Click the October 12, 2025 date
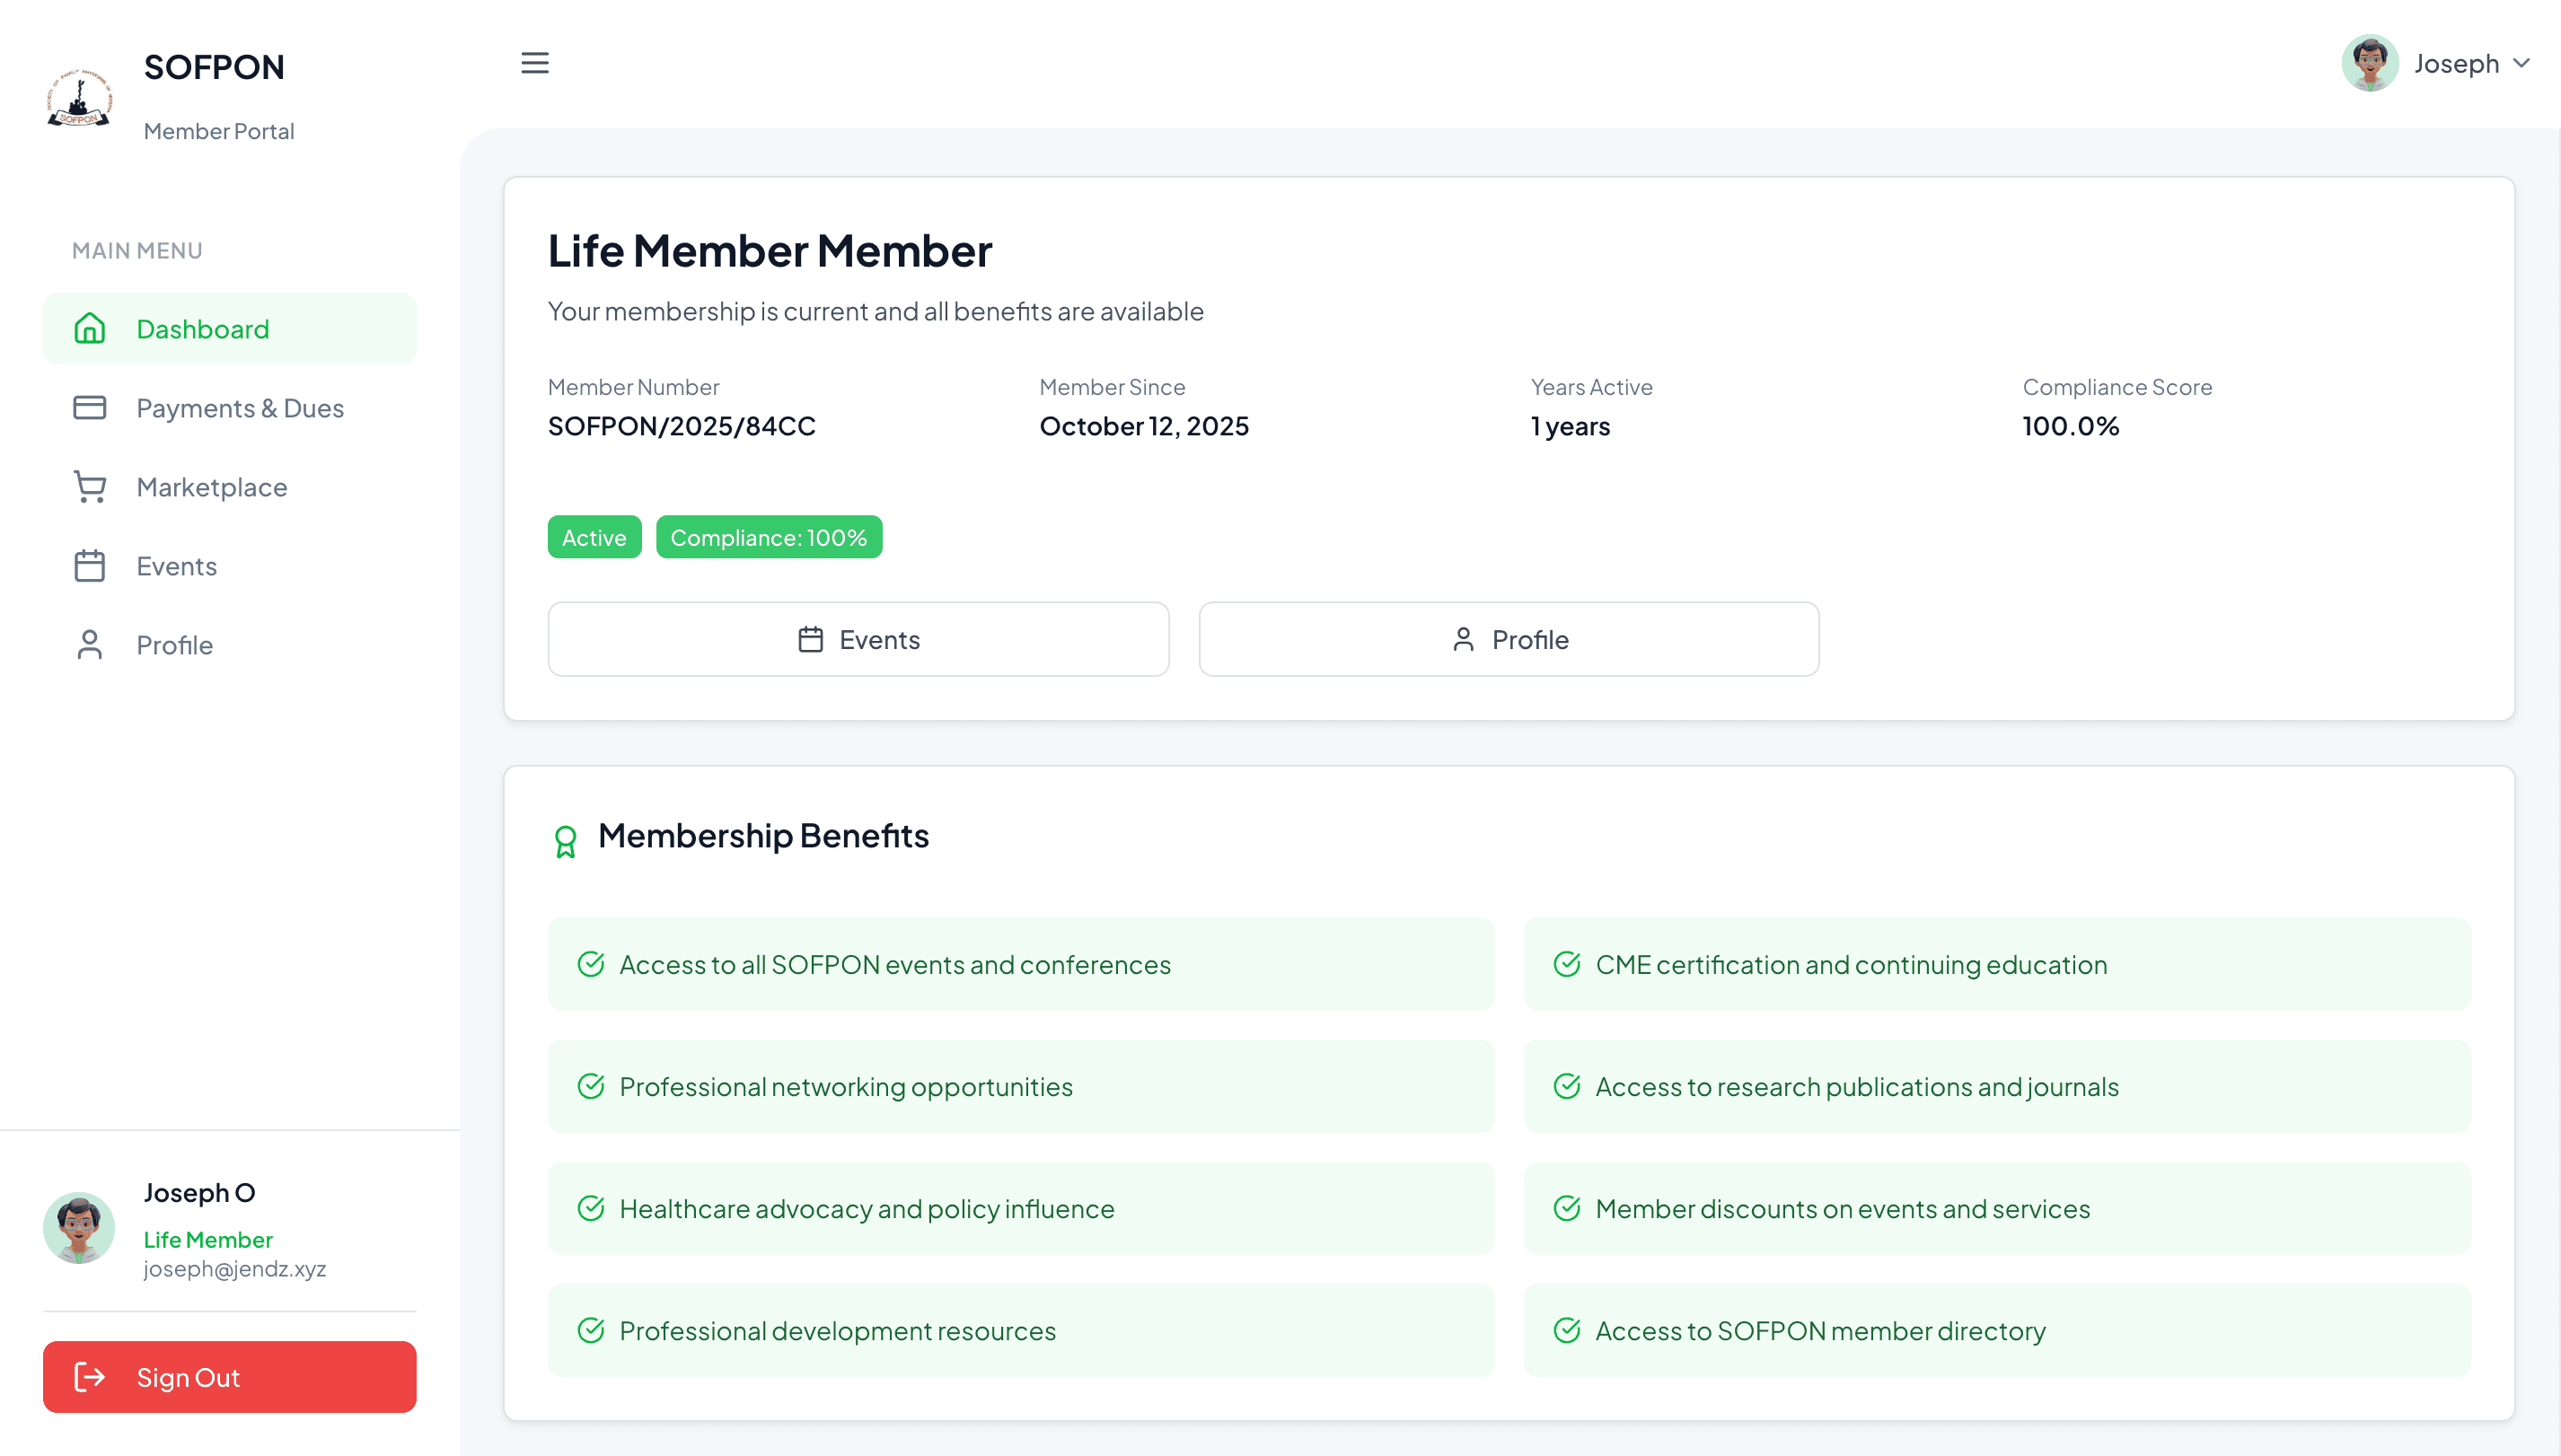 tap(1143, 426)
